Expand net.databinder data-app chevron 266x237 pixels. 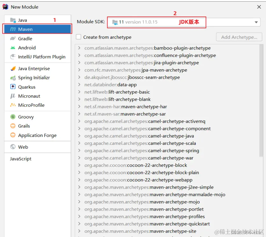pyautogui.click(x=79, y=85)
